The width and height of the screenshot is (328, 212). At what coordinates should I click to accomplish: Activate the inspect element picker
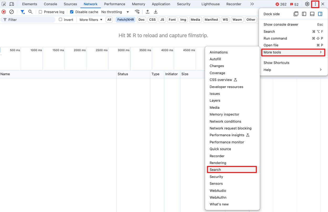click(x=4, y=4)
